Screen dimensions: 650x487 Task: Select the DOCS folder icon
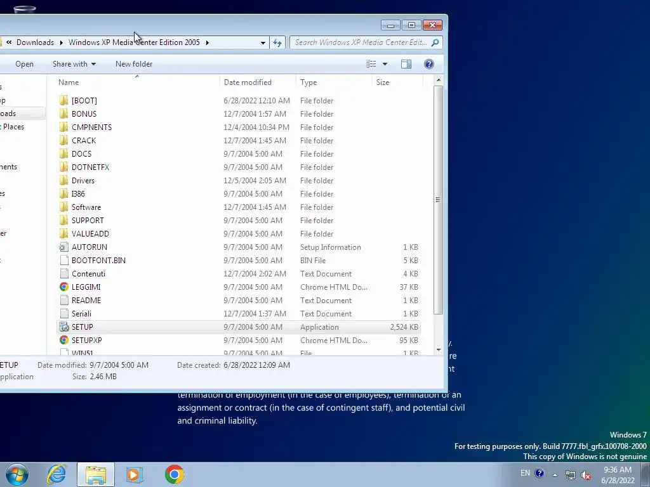pos(63,153)
